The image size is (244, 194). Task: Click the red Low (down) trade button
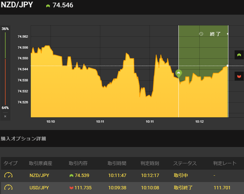tap(239, 76)
